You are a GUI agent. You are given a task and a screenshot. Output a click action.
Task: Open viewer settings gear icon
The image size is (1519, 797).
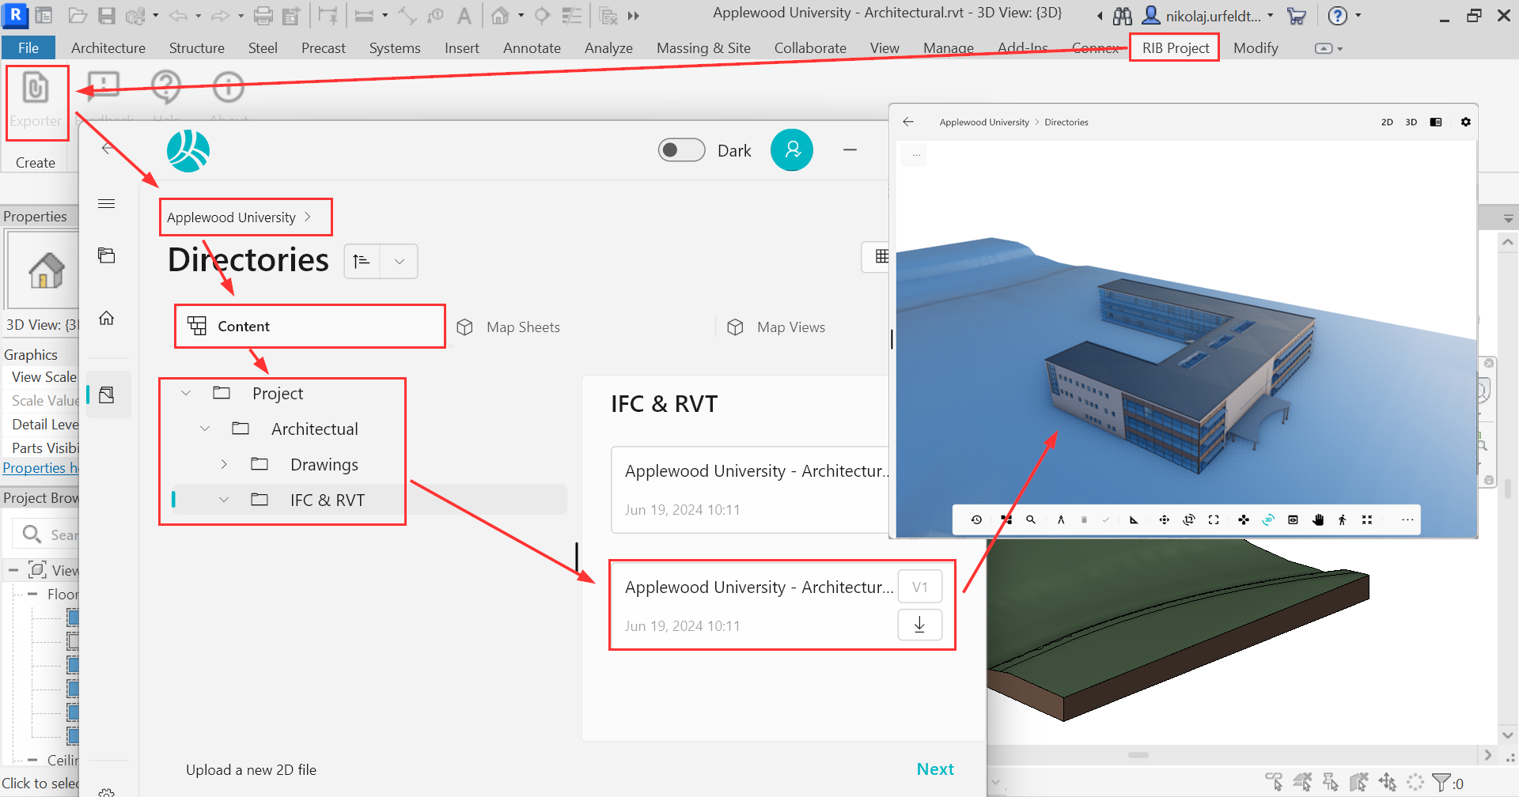(x=1465, y=122)
